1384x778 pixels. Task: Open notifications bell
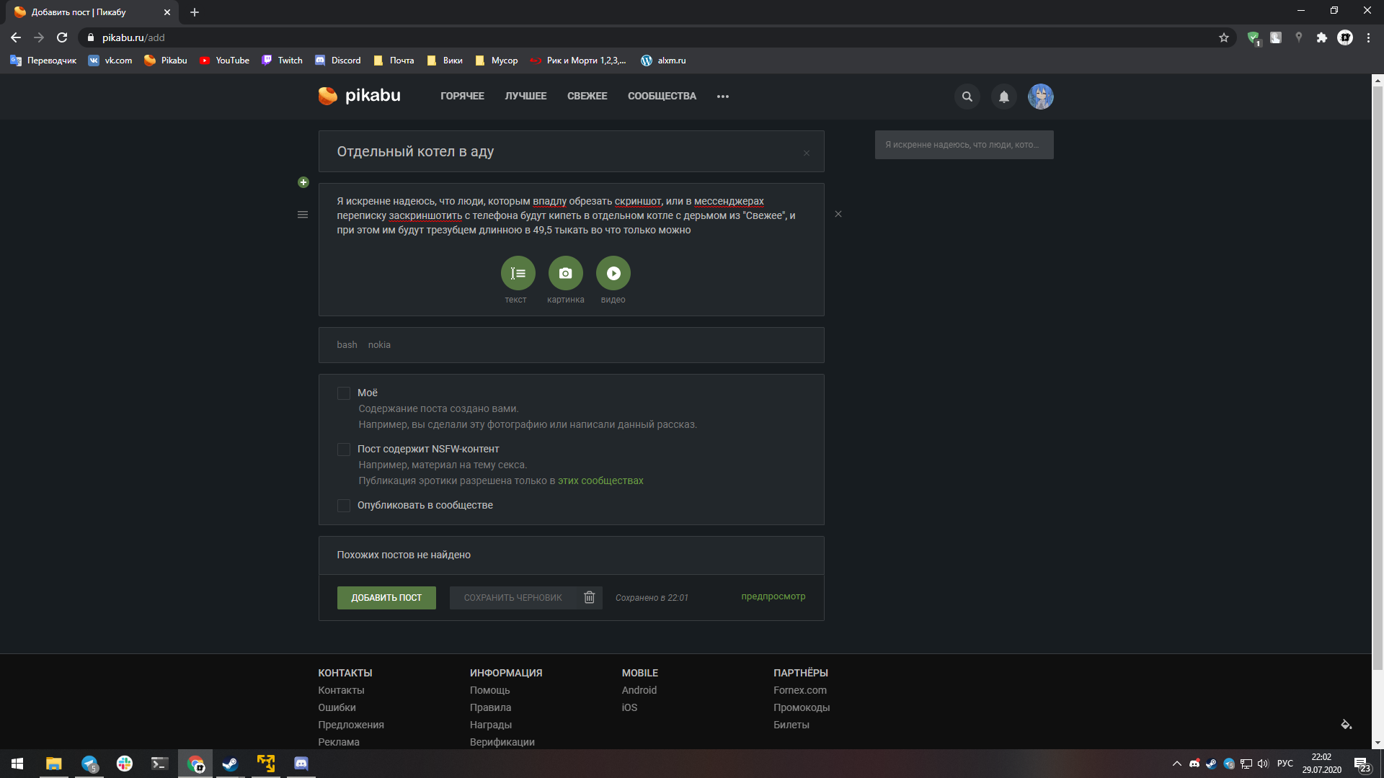[x=1003, y=97]
